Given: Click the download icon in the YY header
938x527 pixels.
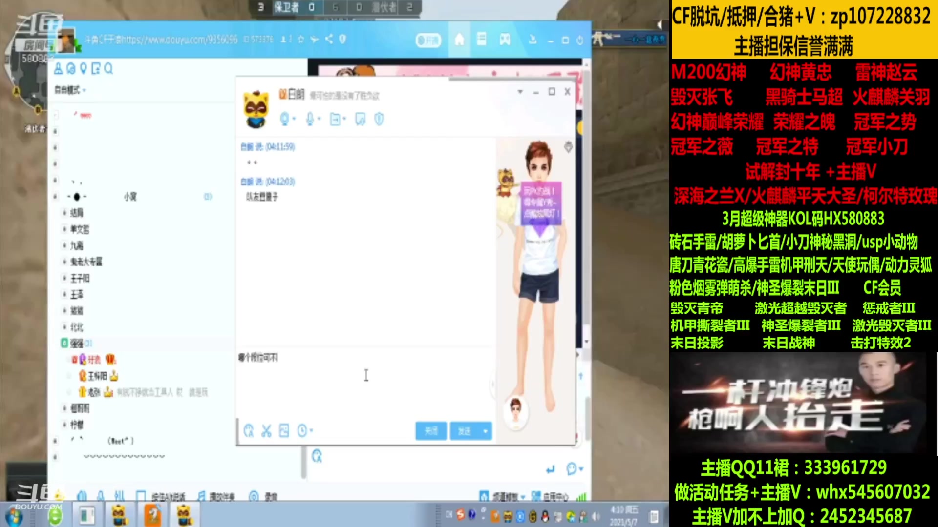Looking at the screenshot, I should click(533, 40).
